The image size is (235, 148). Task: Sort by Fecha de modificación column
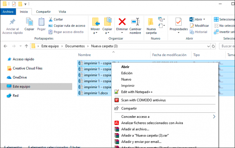click(169, 55)
